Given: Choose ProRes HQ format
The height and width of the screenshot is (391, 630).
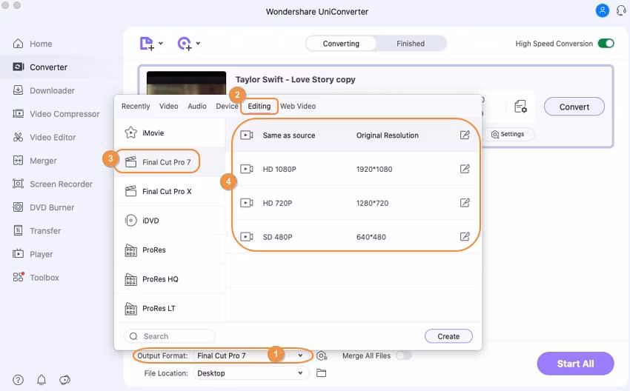Looking at the screenshot, I should pyautogui.click(x=170, y=279).
